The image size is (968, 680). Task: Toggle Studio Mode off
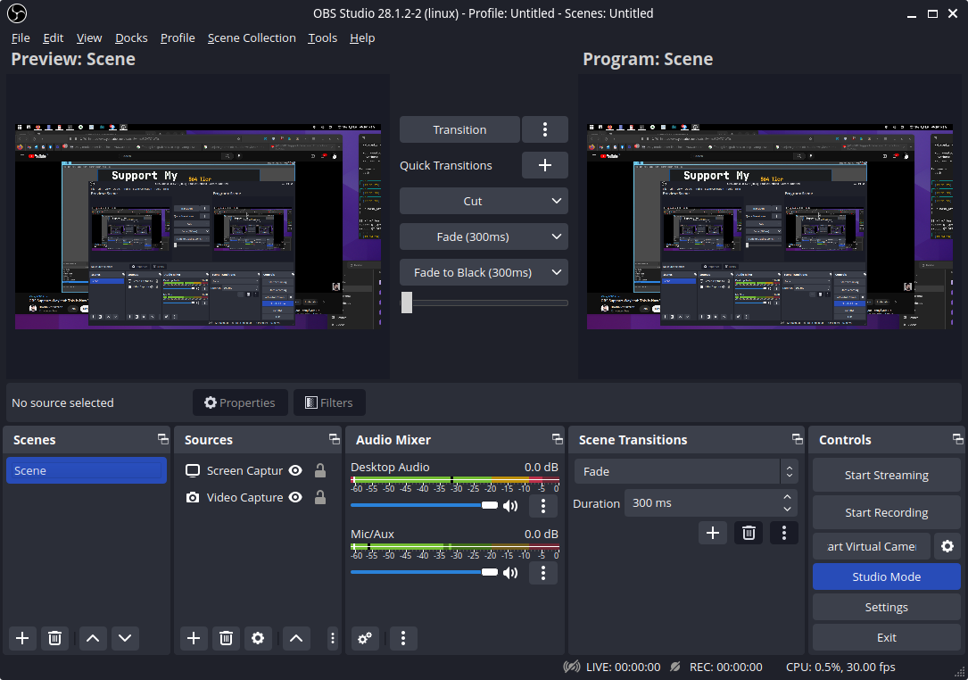pyautogui.click(x=887, y=576)
